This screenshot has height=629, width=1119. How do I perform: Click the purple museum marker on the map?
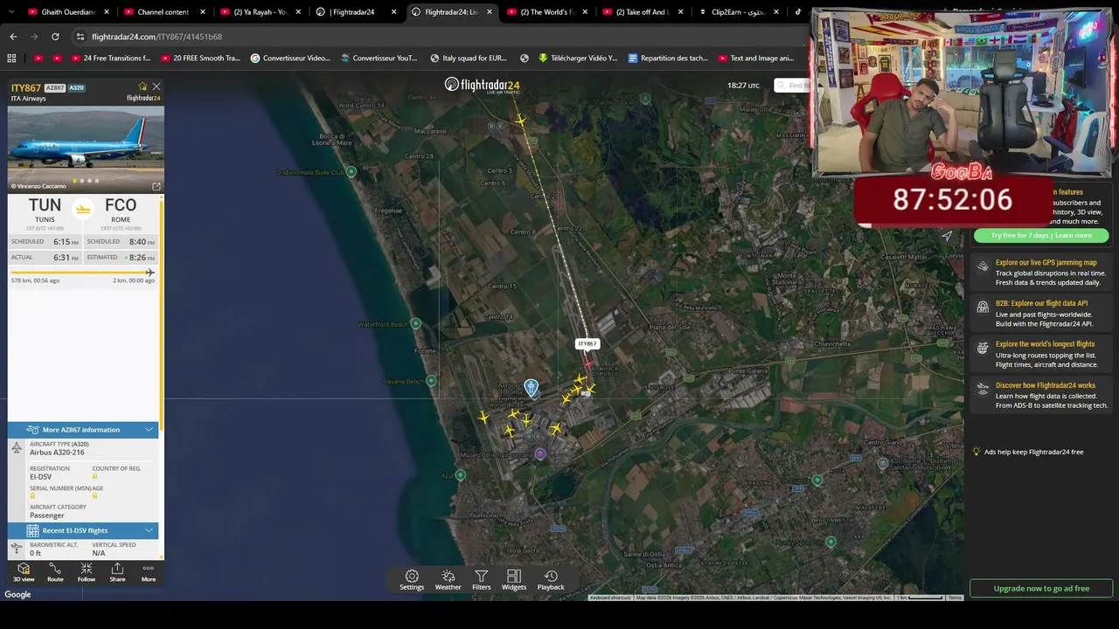pos(540,454)
